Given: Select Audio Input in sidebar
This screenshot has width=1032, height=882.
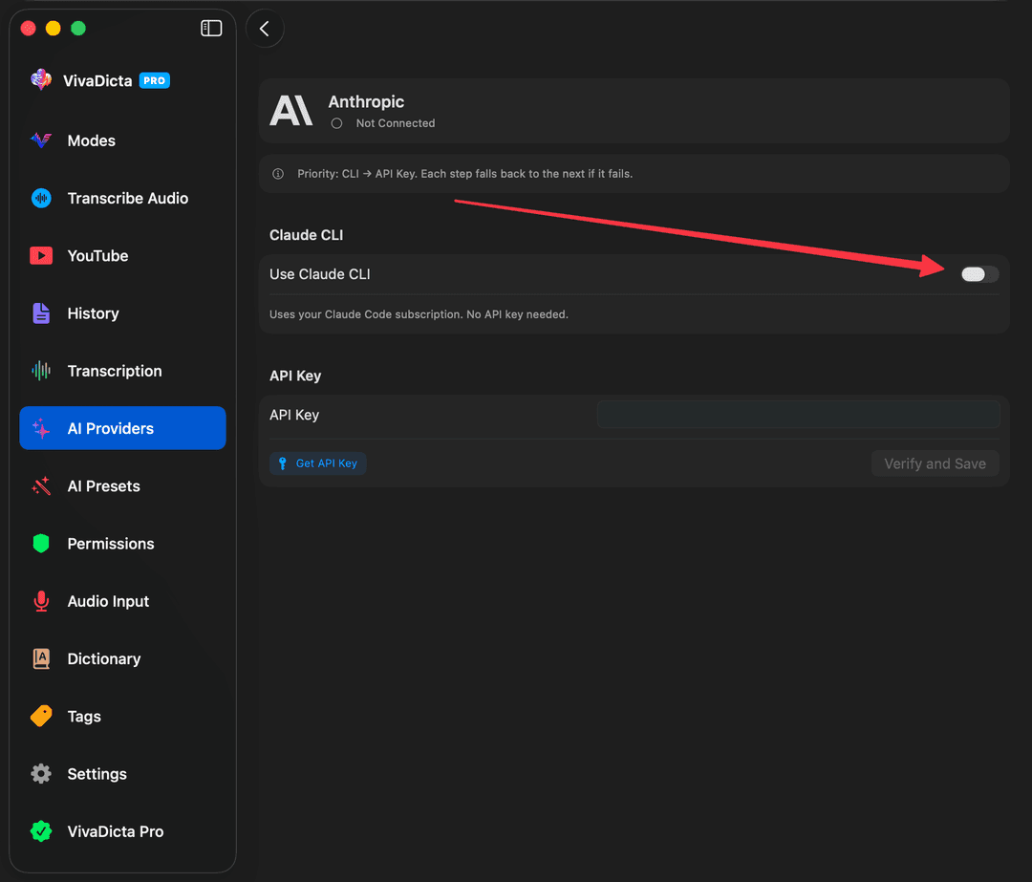Looking at the screenshot, I should click(122, 601).
